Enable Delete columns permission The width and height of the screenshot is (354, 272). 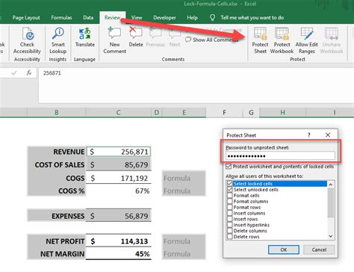pos(230,231)
